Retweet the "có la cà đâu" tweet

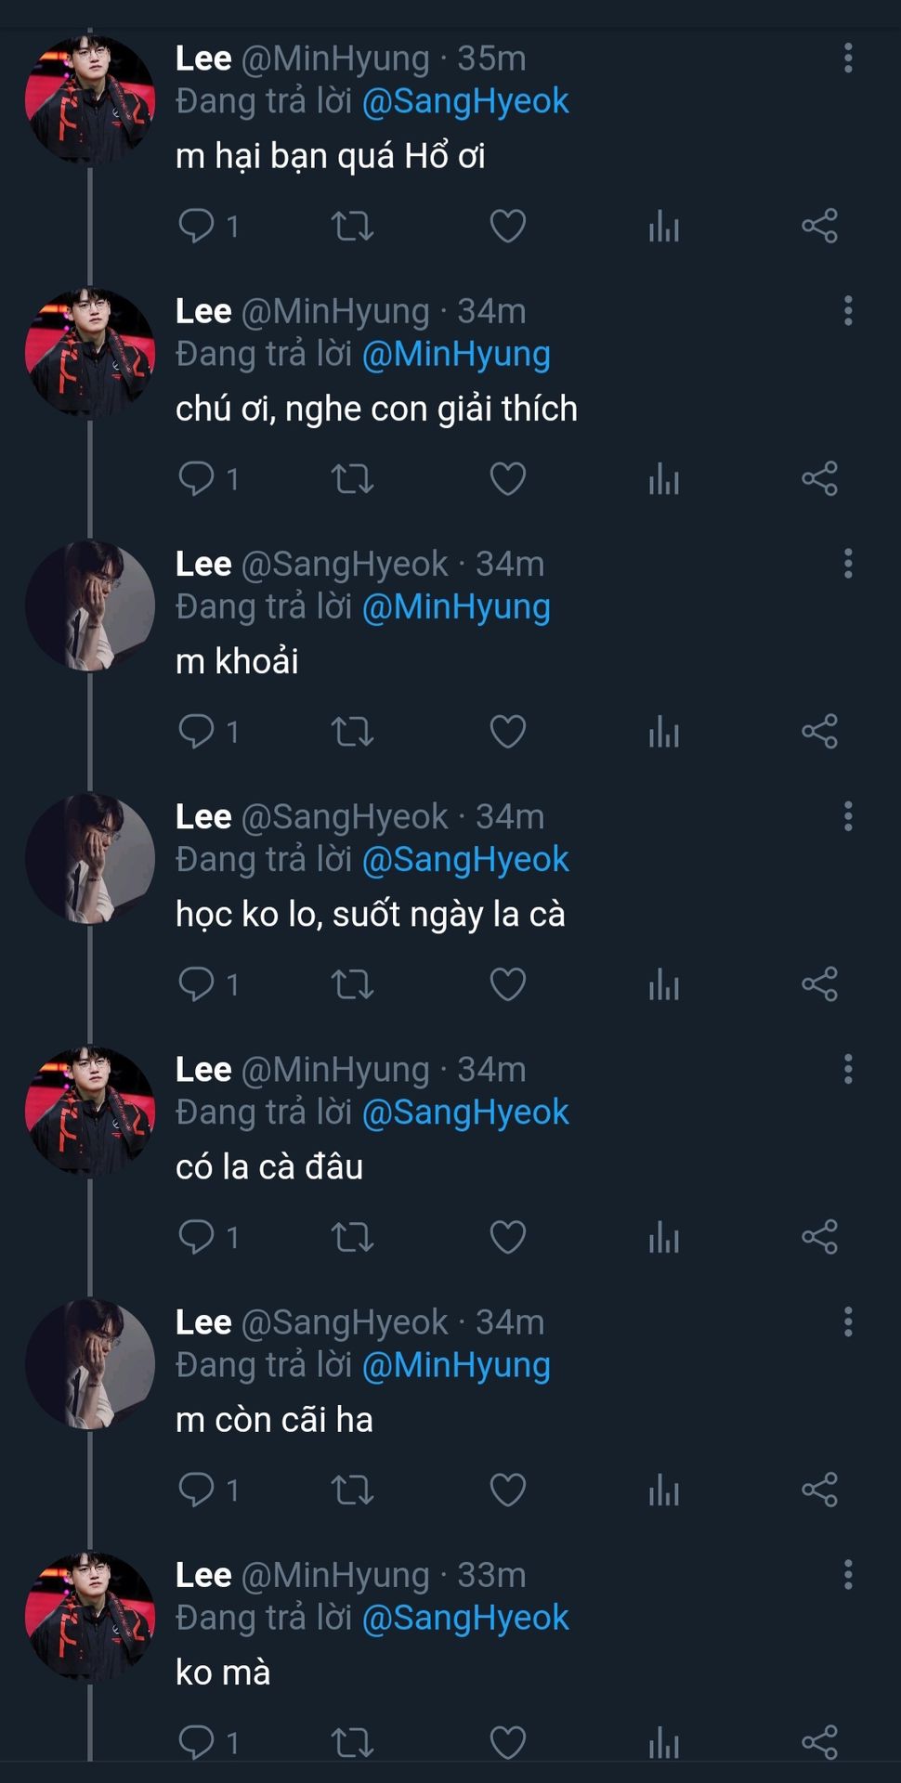[x=353, y=1237]
